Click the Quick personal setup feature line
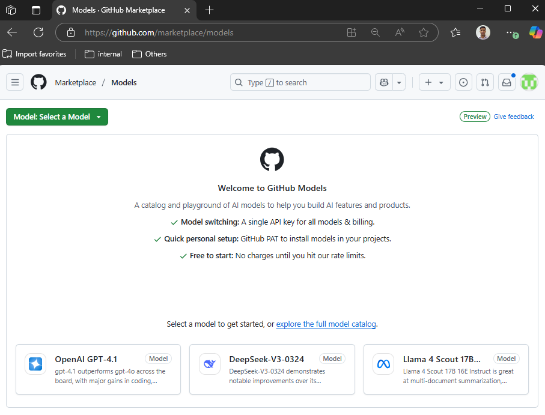Viewport: 545px width, 415px height. (273, 239)
